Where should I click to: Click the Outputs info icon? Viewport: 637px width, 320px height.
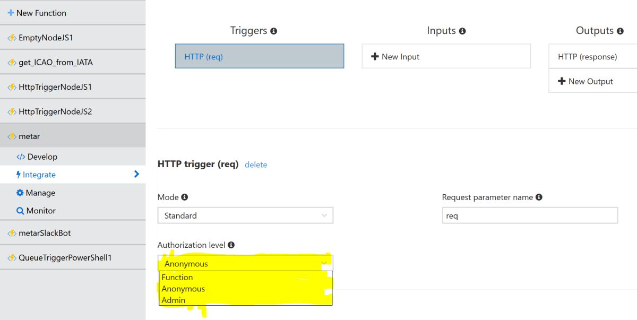click(x=620, y=31)
